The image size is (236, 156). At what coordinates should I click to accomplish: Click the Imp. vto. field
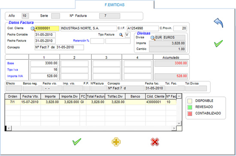point(73,88)
